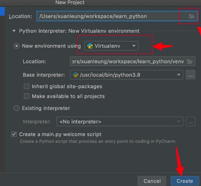The height and width of the screenshot is (186, 201).
Task: Click the Virtualenv Python logo icon
Action: pos(90,46)
